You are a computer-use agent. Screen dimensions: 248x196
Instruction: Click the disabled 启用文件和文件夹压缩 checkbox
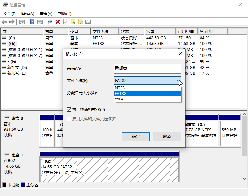[x=69, y=119]
